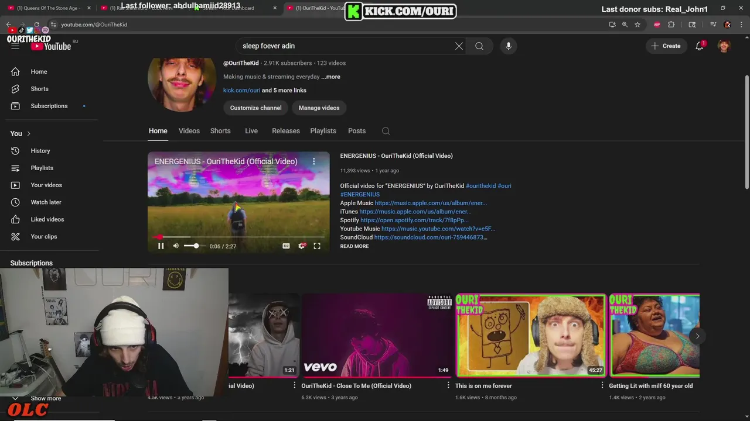
Task: Open SoundCloud link in description
Action: point(431,237)
